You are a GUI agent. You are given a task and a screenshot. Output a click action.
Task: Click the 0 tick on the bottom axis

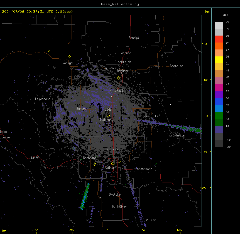click(x=107, y=230)
